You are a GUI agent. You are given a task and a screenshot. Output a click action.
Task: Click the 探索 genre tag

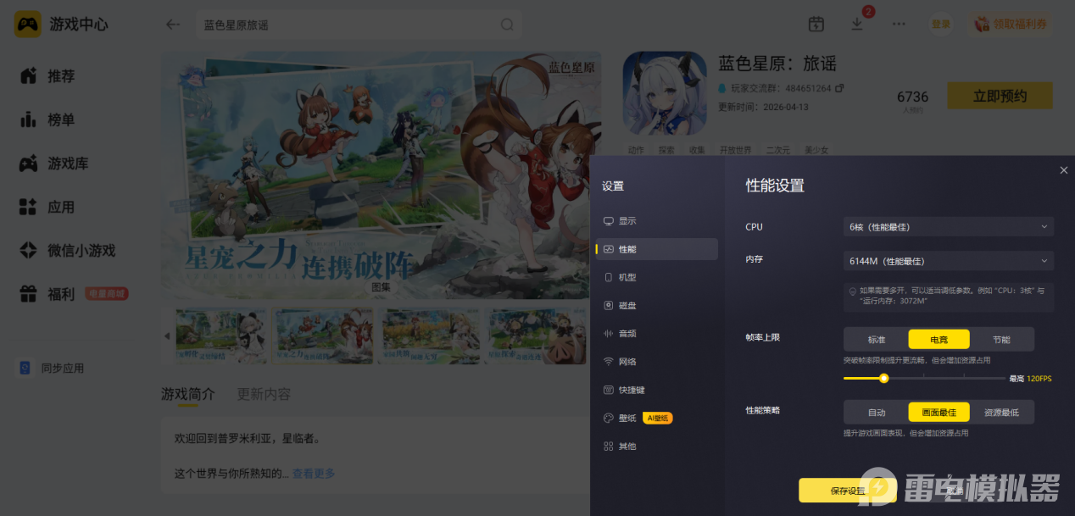pyautogui.click(x=666, y=150)
